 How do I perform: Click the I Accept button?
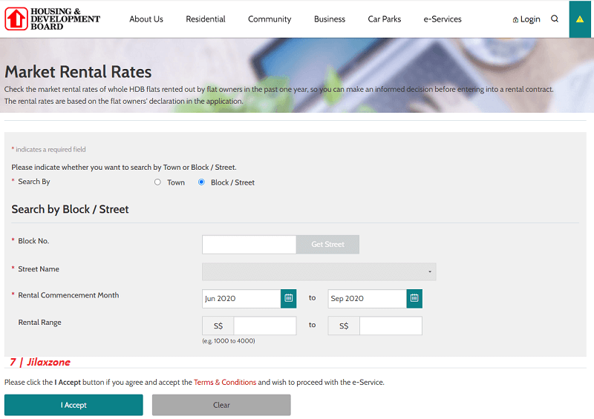click(74, 405)
